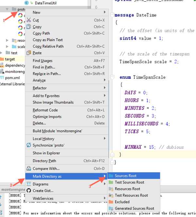Open the Analyze submenu arrow
Screen dimensions: 196x217
pos(105,80)
